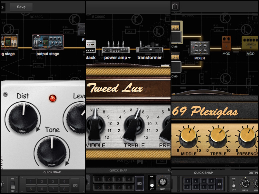Click the red LED on distortion pedal
Viewport: 259px width, 194px height.
[53, 98]
